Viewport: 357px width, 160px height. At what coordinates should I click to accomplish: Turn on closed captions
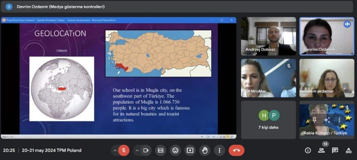161,150
